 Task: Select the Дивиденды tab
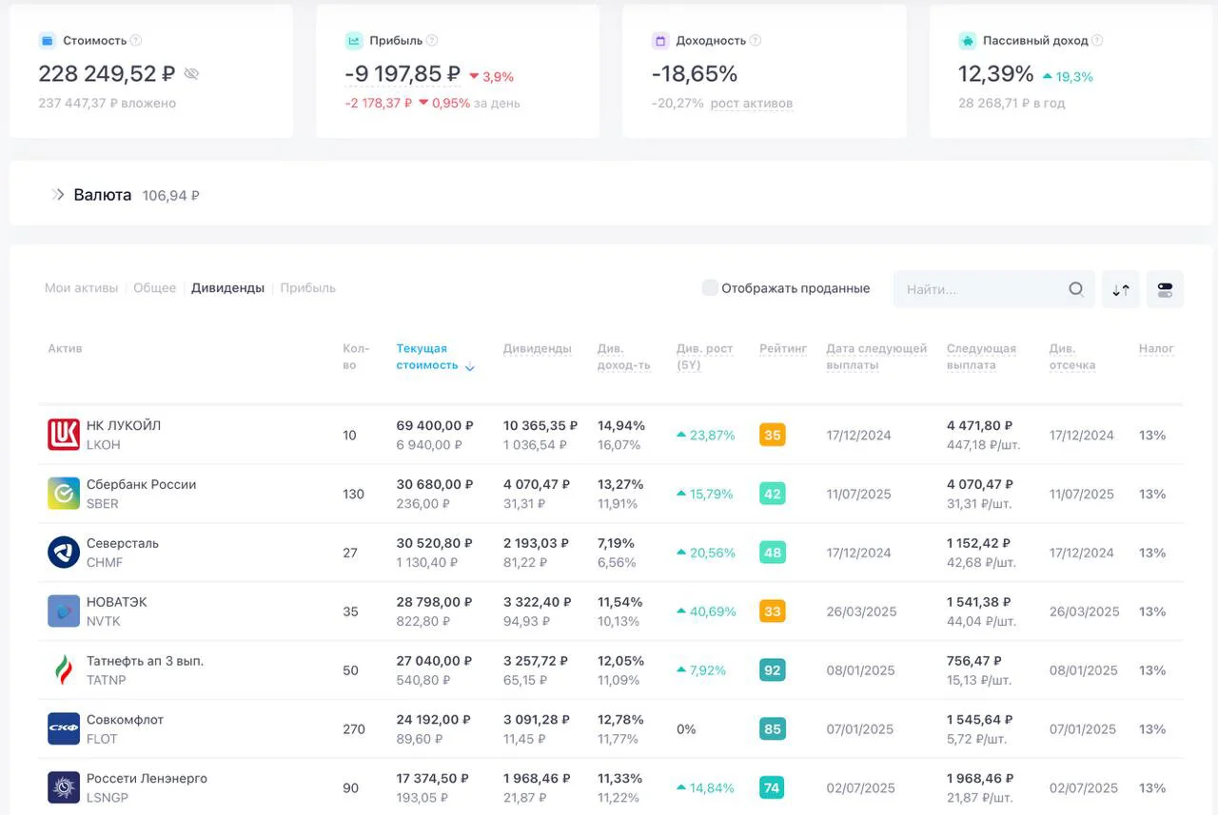click(x=227, y=288)
